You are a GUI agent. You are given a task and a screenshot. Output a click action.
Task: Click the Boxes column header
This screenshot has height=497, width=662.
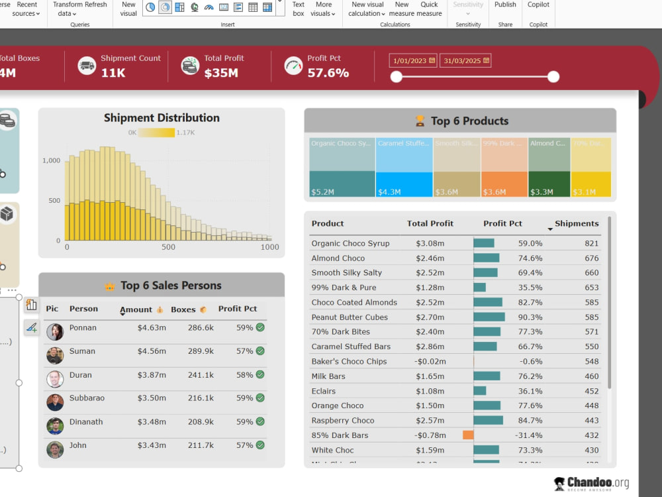[183, 309]
